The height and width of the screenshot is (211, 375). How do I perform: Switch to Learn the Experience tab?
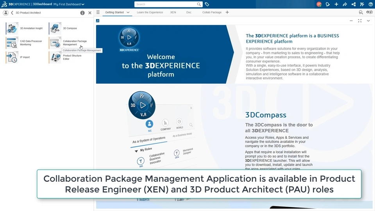pos(150,13)
